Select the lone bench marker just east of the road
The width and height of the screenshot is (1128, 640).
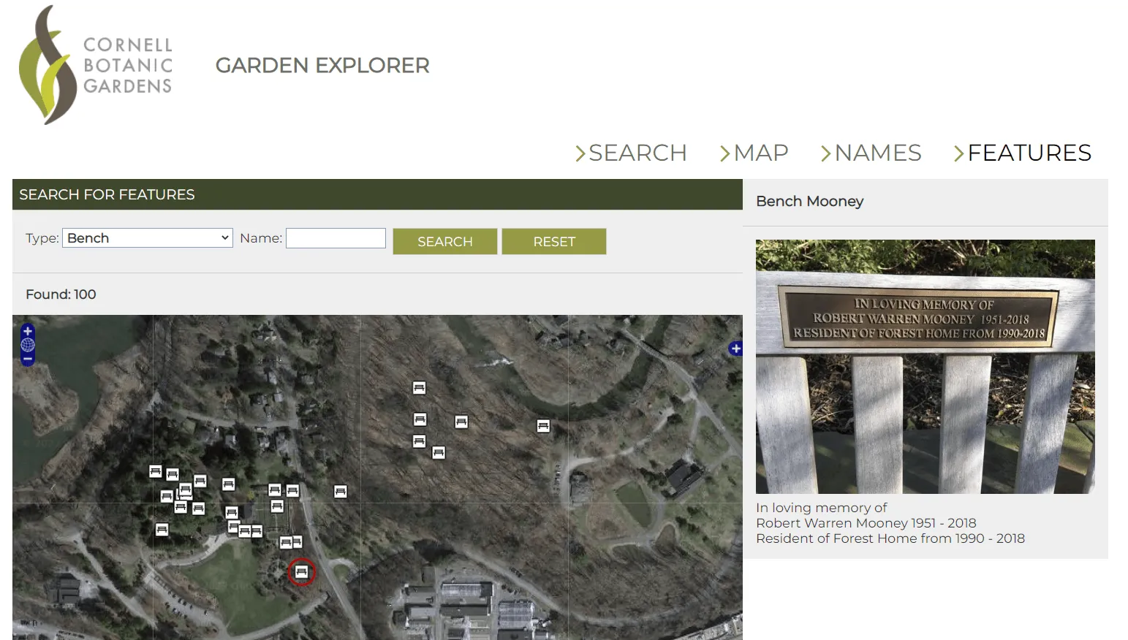coord(340,491)
